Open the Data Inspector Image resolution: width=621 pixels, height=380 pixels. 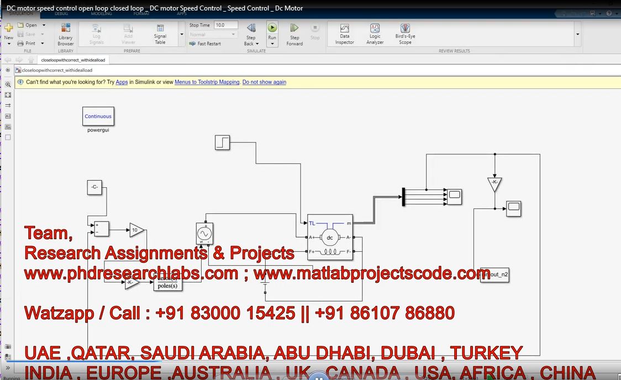(344, 33)
